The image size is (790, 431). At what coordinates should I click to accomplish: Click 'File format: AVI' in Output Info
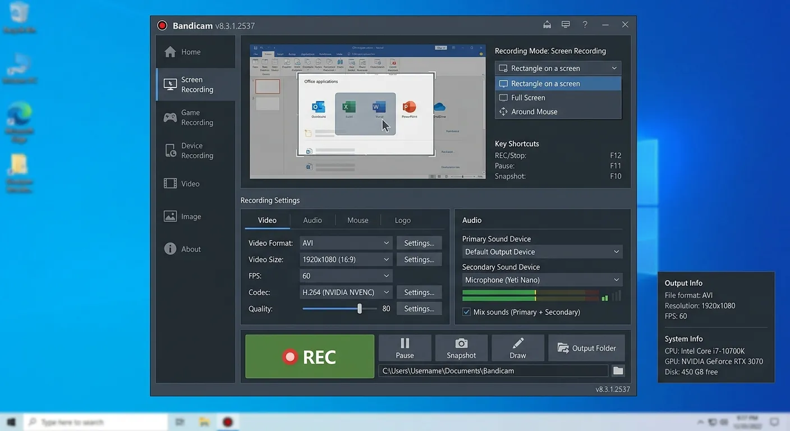pyautogui.click(x=688, y=295)
